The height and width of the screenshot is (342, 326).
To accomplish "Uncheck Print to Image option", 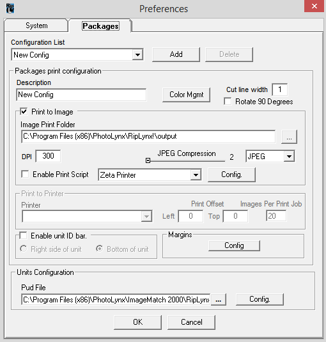I will 24,112.
